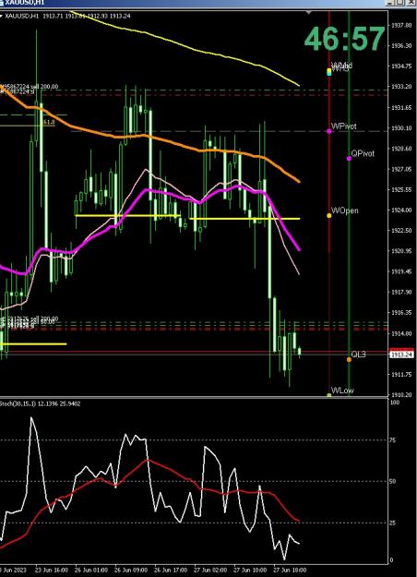The width and height of the screenshot is (417, 577).
Task: Click the magenta WPivot dot marker
Action: click(x=329, y=131)
